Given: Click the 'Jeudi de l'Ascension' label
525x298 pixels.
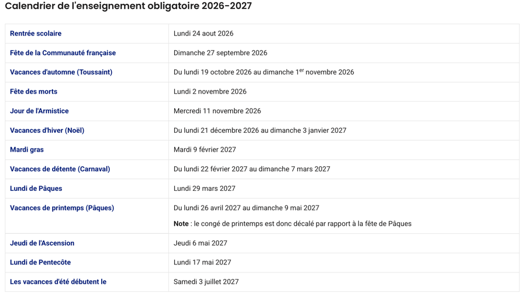Looking at the screenshot, I should click(42, 243).
